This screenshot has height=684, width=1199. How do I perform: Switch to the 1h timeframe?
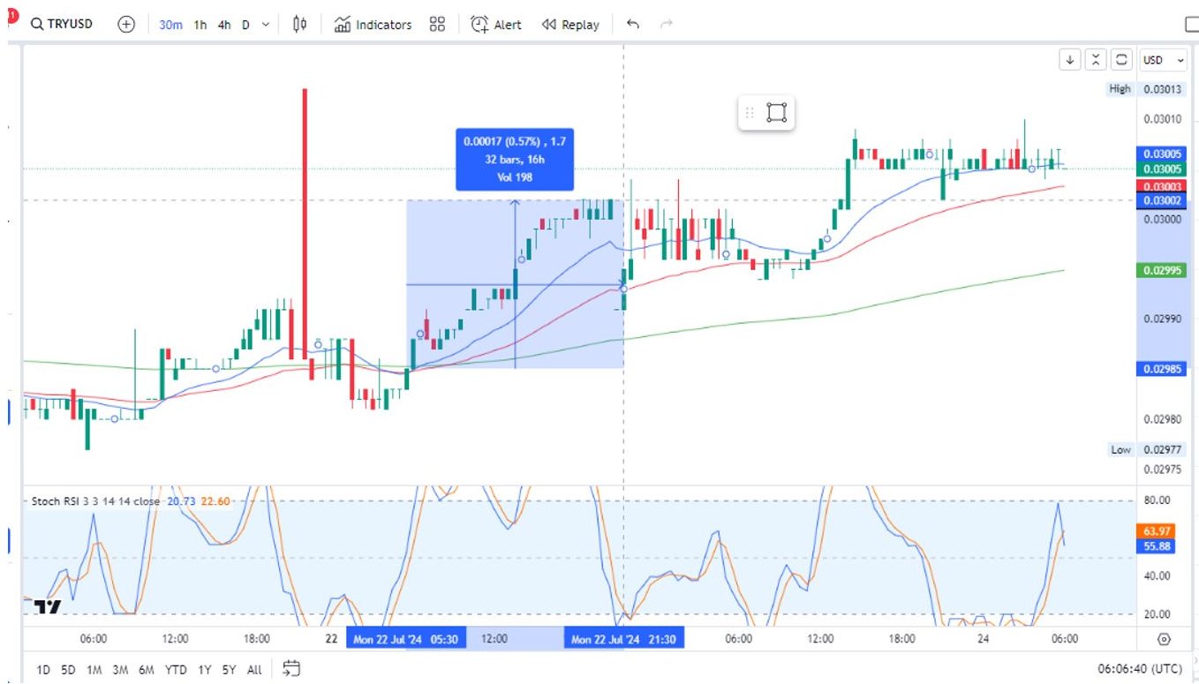point(200,25)
